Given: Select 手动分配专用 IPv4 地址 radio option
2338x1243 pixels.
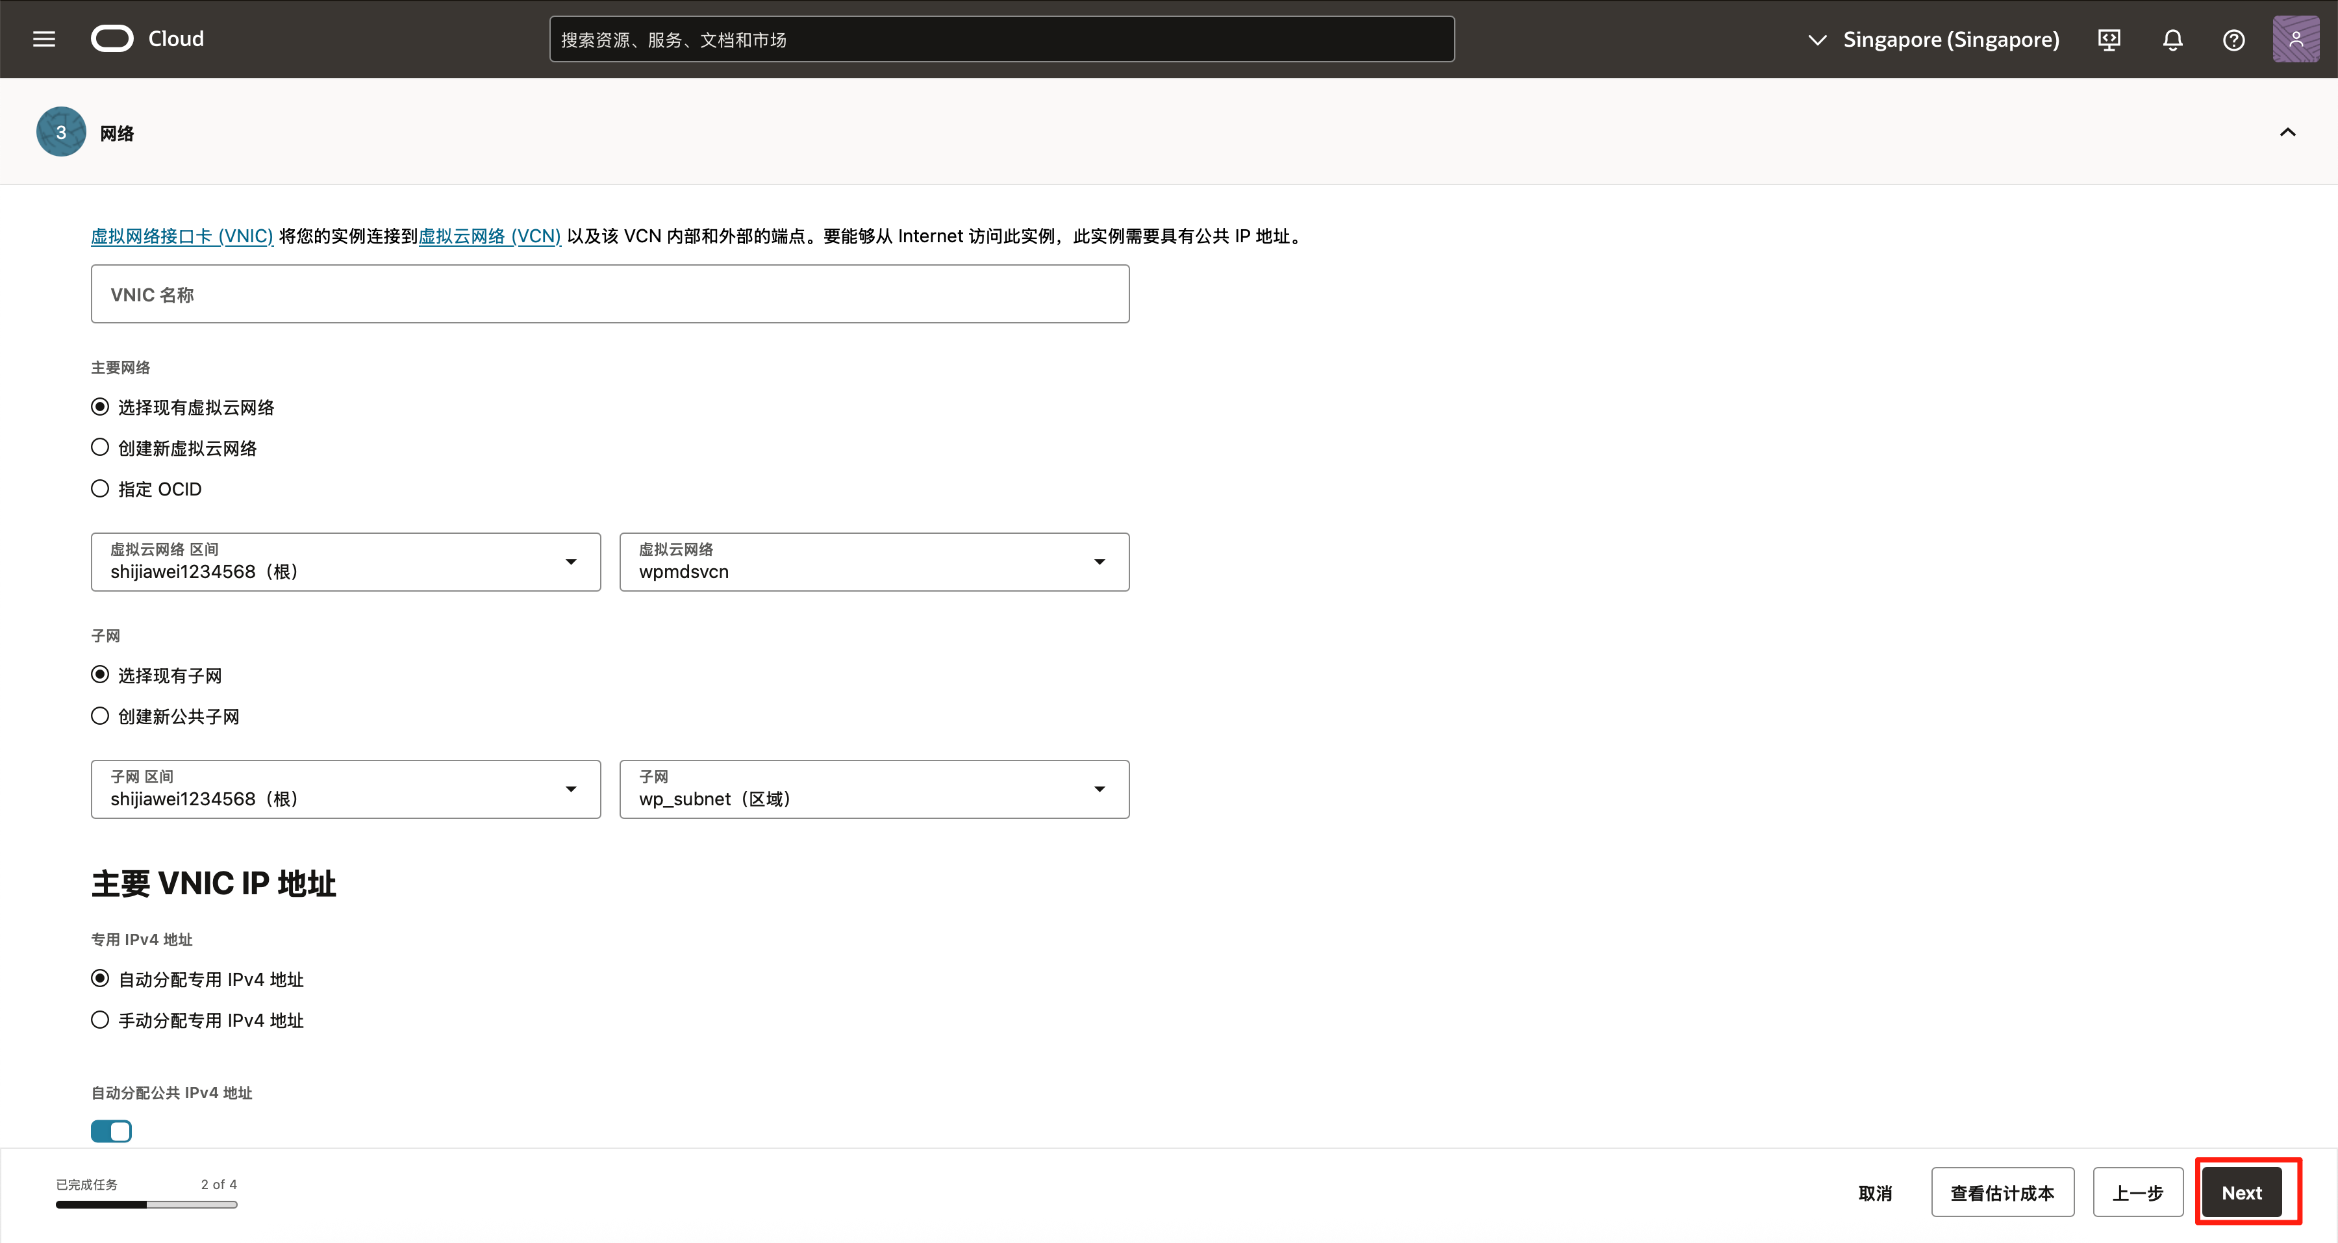Looking at the screenshot, I should point(100,1020).
